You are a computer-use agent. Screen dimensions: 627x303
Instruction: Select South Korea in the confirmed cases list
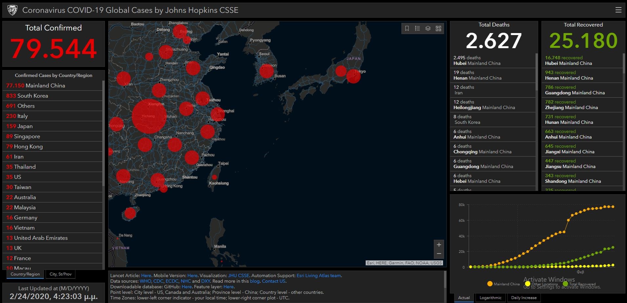click(32, 96)
